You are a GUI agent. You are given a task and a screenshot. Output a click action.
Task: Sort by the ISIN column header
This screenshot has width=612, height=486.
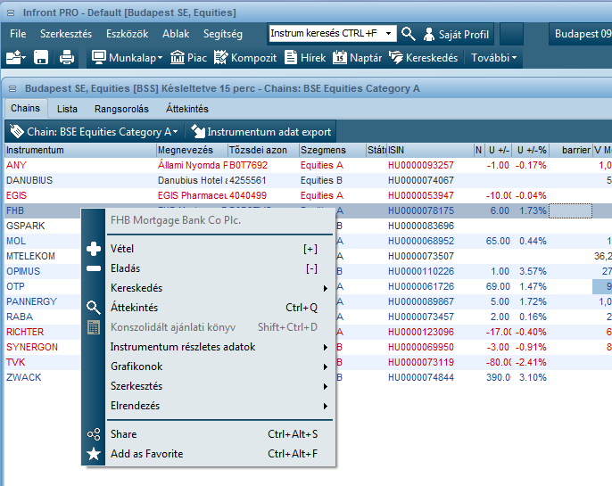point(430,150)
